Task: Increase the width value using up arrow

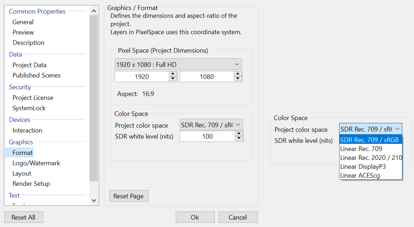Action: [173, 74]
